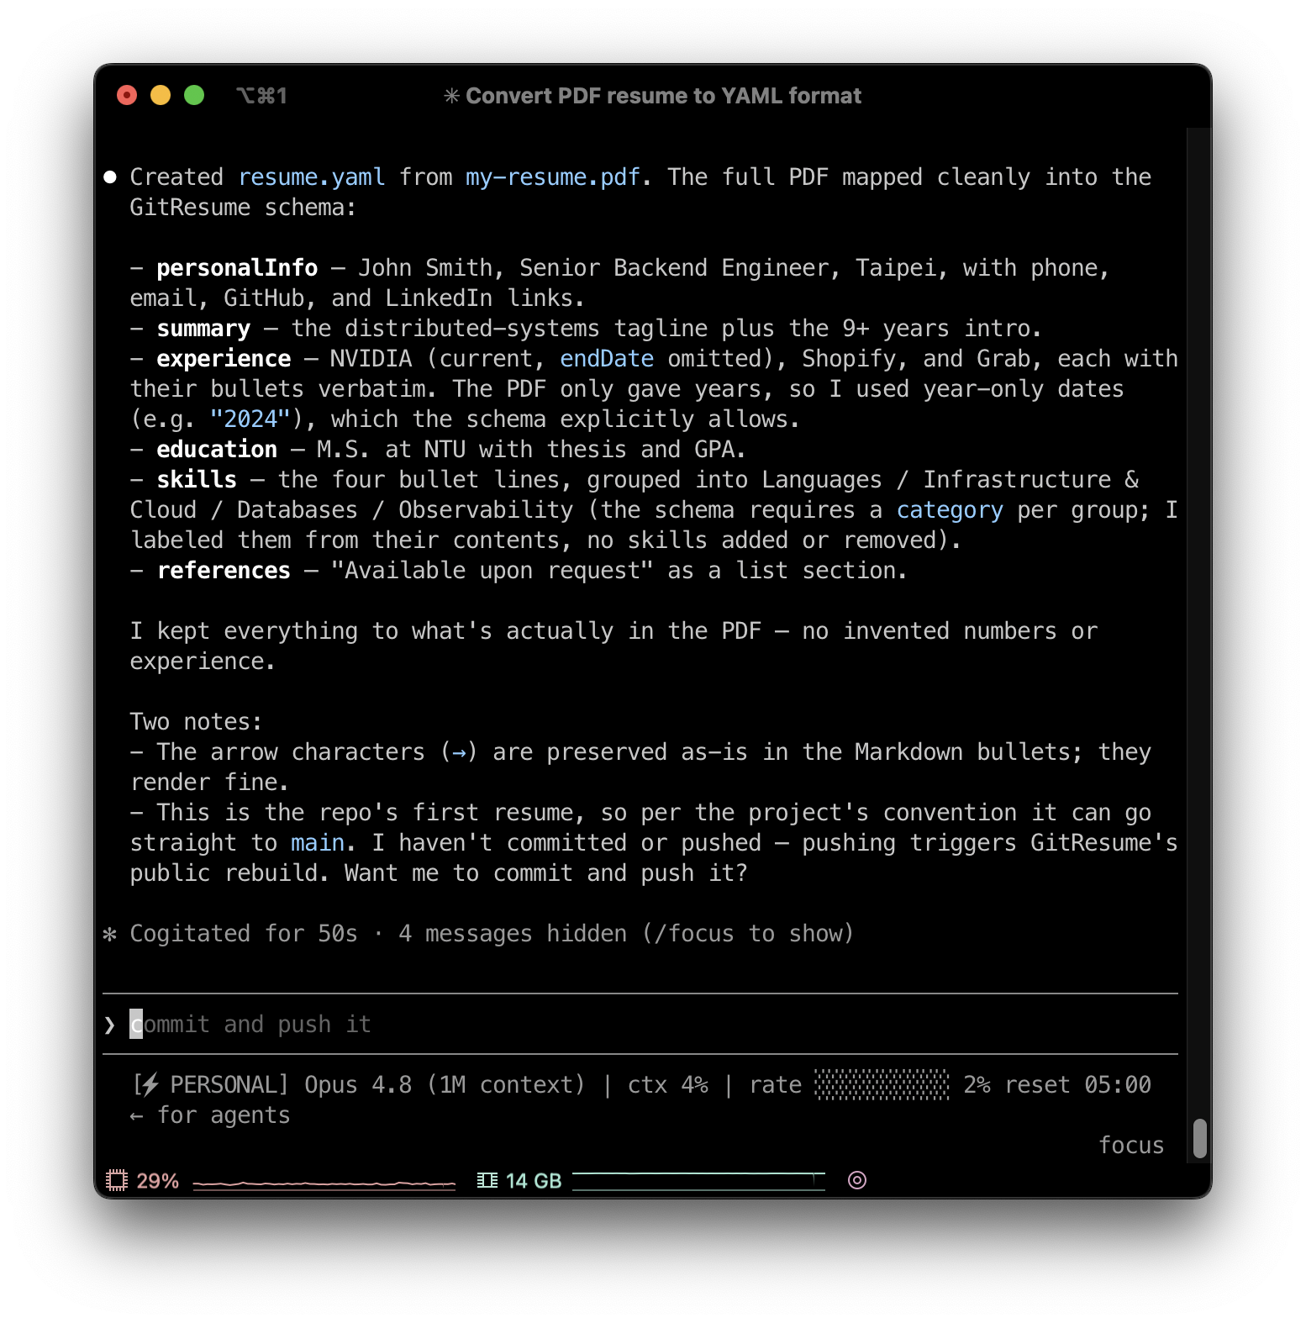Click the bold 'references' heading
1306x1323 pixels.
point(224,571)
